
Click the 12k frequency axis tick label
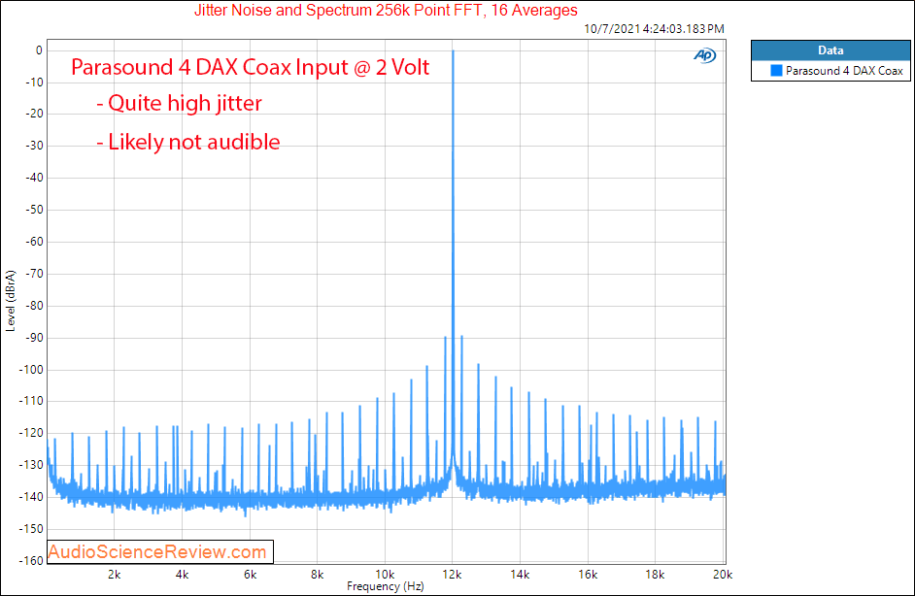point(453,575)
